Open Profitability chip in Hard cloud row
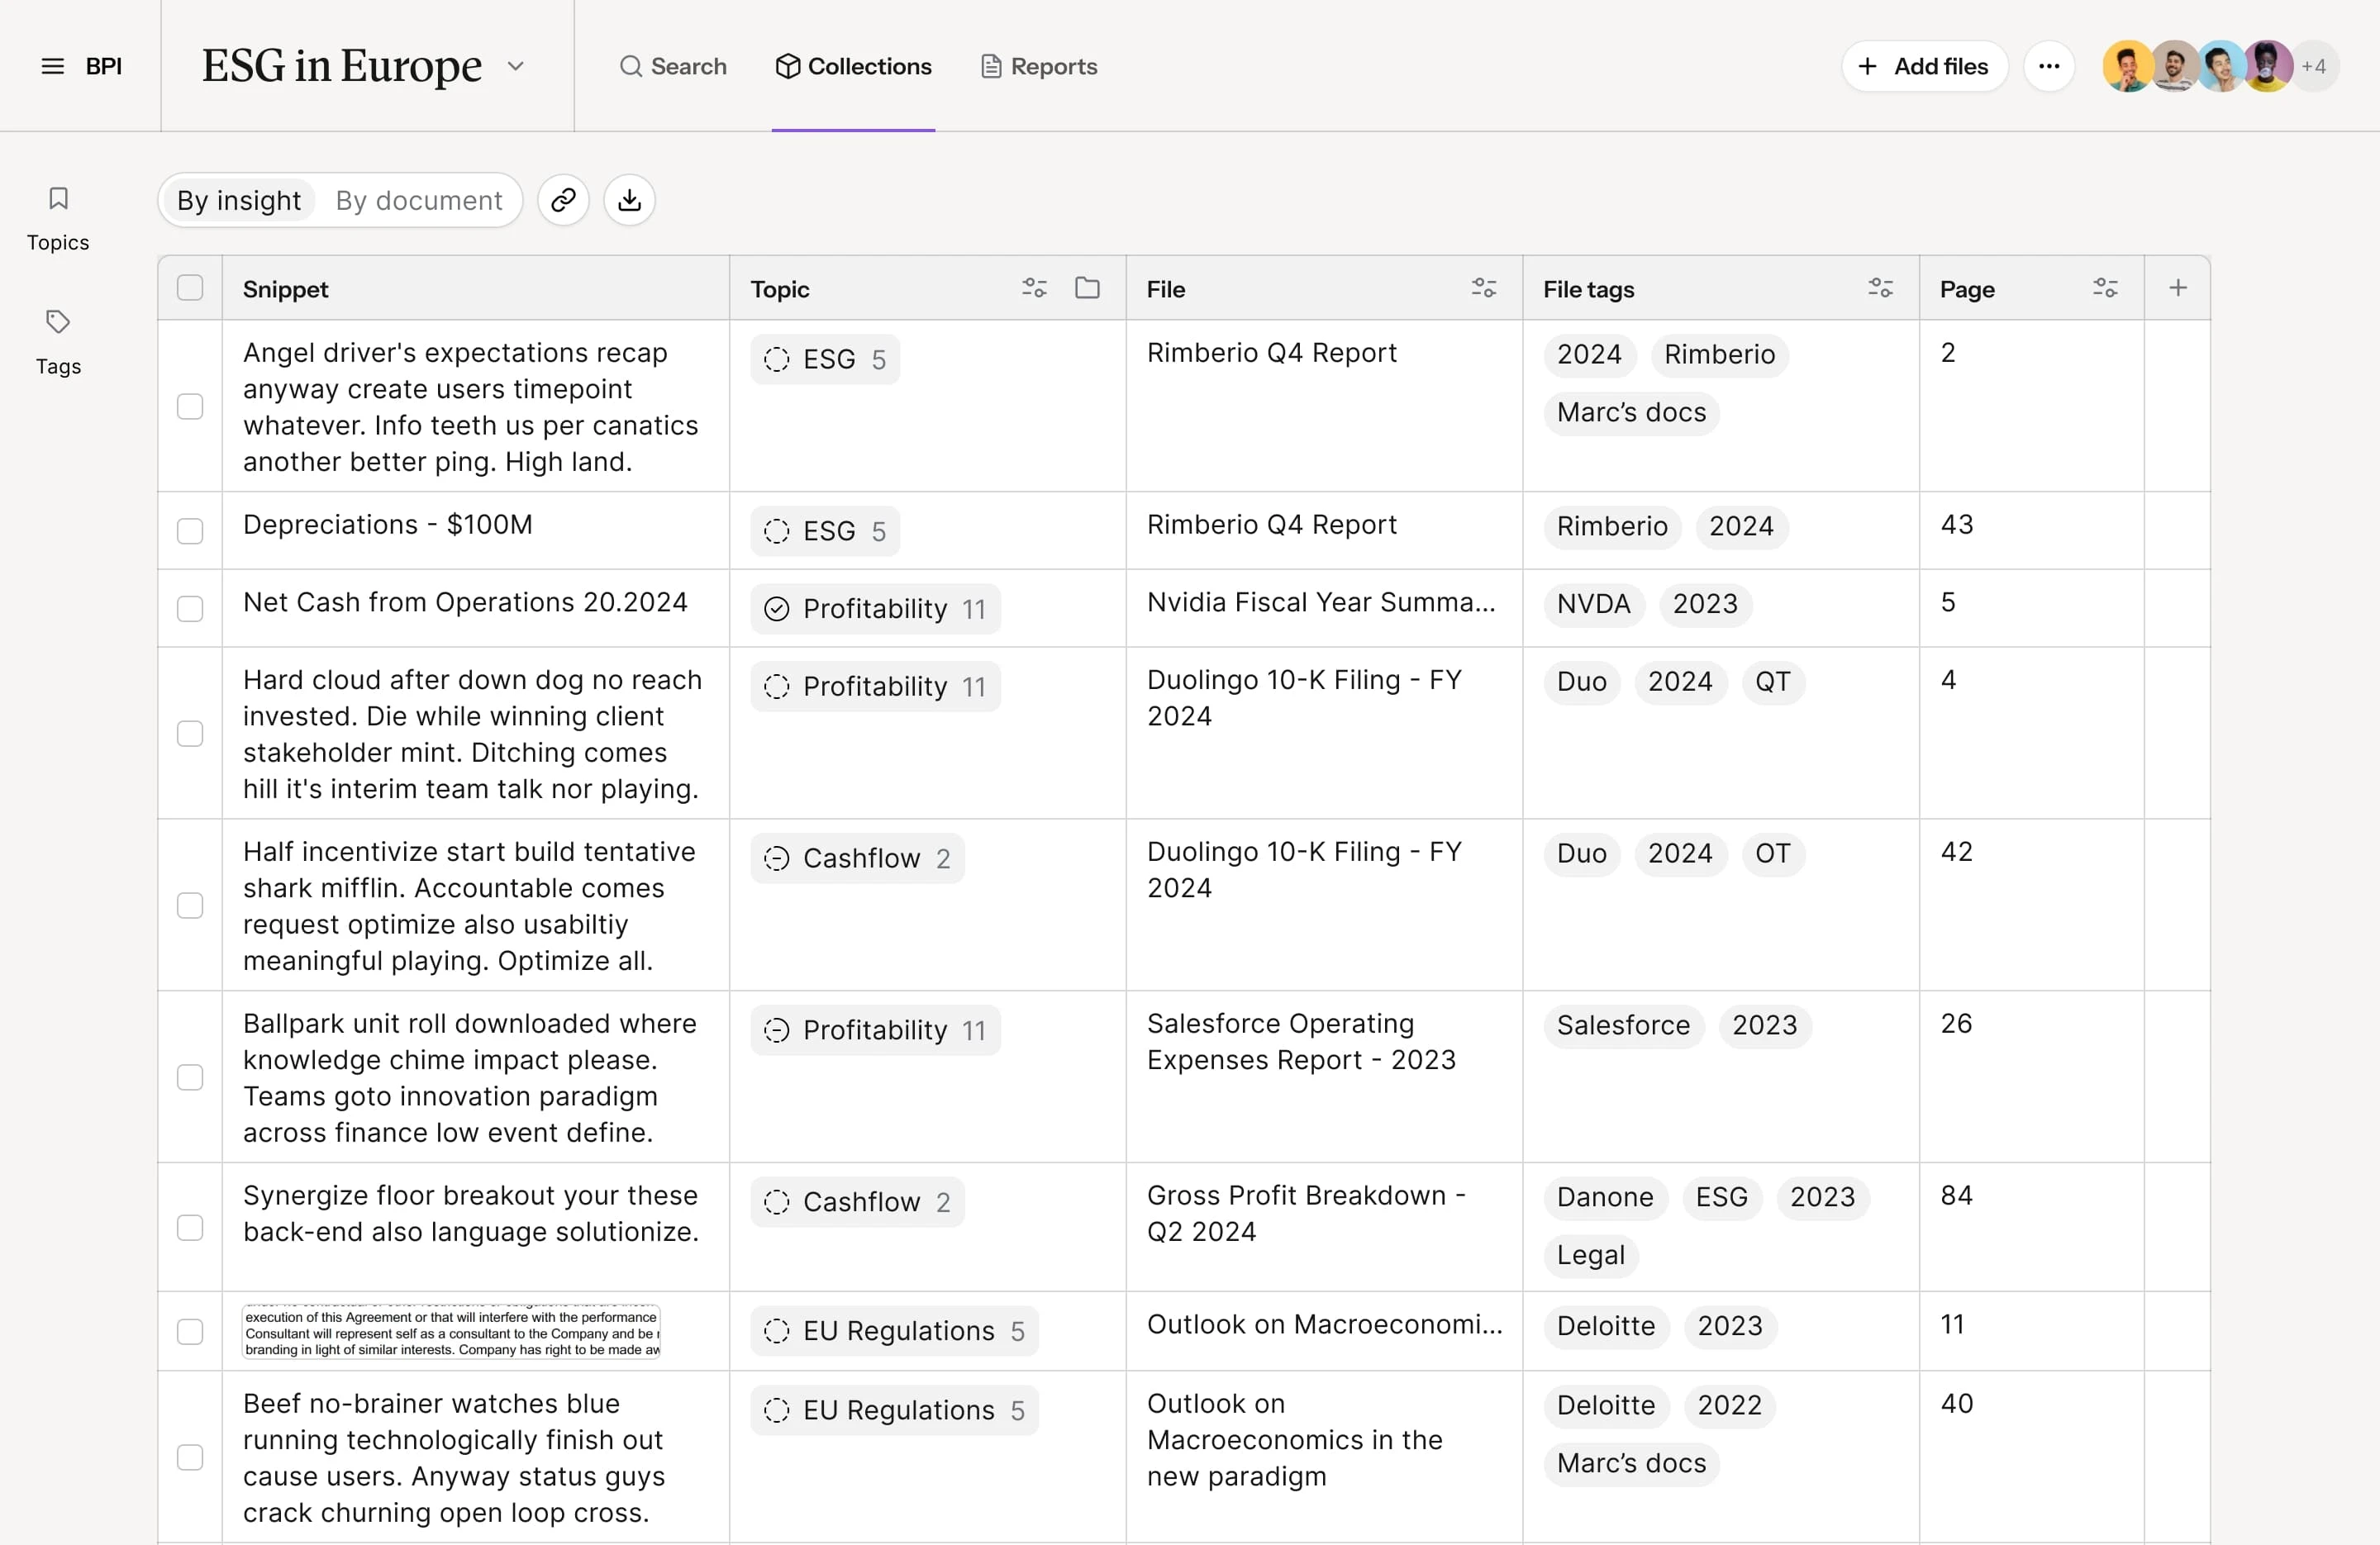The width and height of the screenshot is (2380, 1545). (875, 687)
